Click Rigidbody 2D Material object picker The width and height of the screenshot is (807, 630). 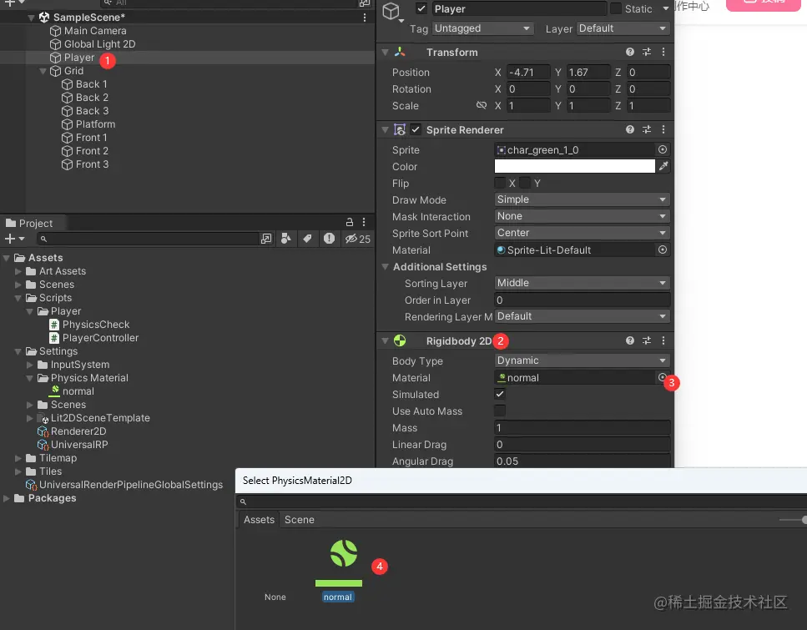point(662,377)
